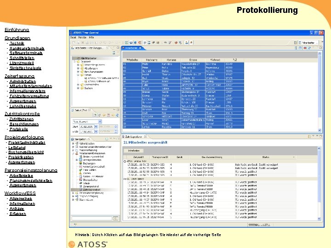Viewport: 331px width, 248px height.
Task: Open the Lizenzmodell link
Action: pyautogui.click(x=22, y=63)
